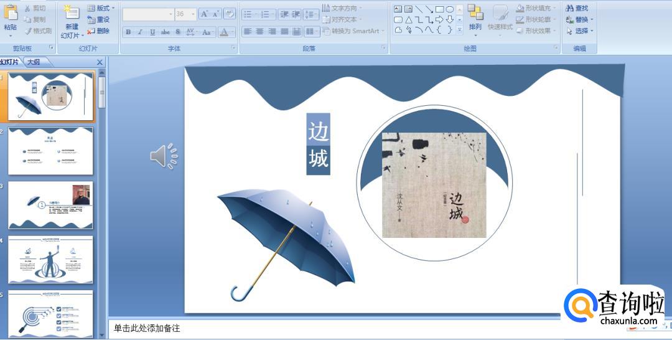
Task: Click the Copy (复制) button
Action: 34,19
